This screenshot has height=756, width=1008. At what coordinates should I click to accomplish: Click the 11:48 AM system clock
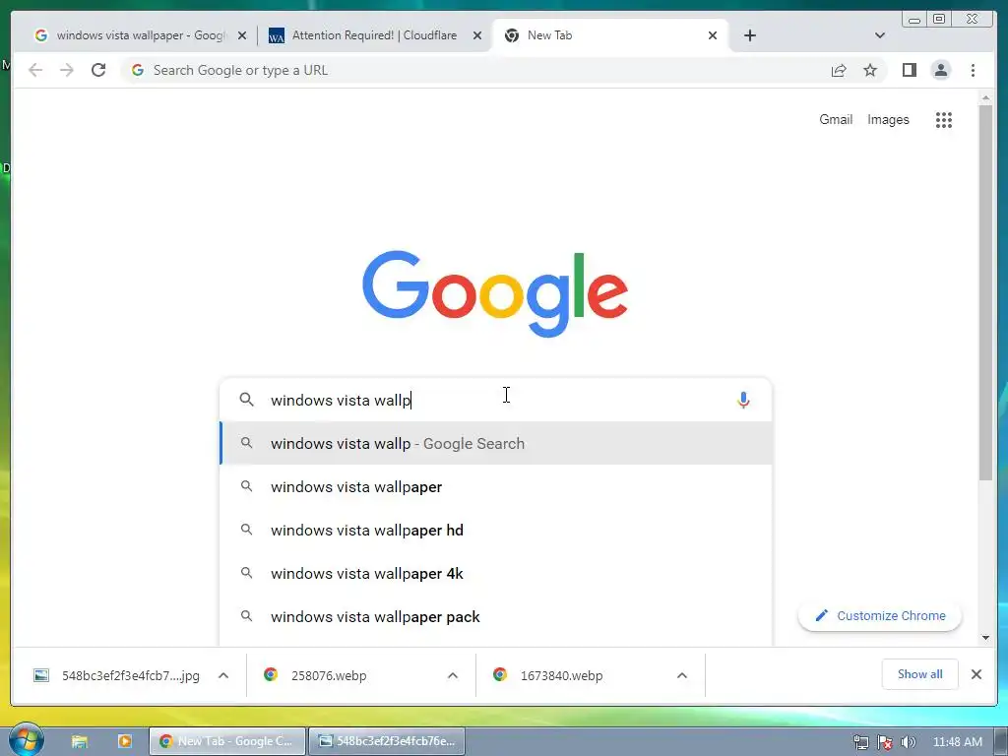tap(957, 742)
